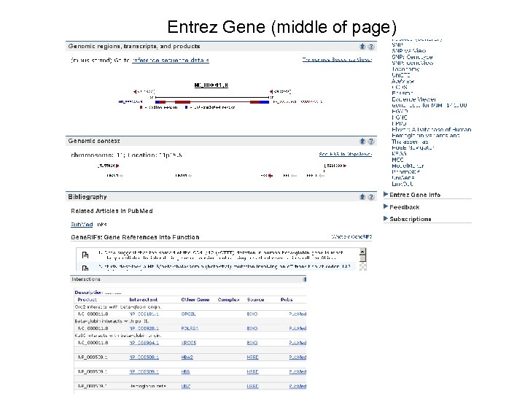Click help icon in Genomic regions header
Viewport: 525px width, 394px height.
point(371,46)
